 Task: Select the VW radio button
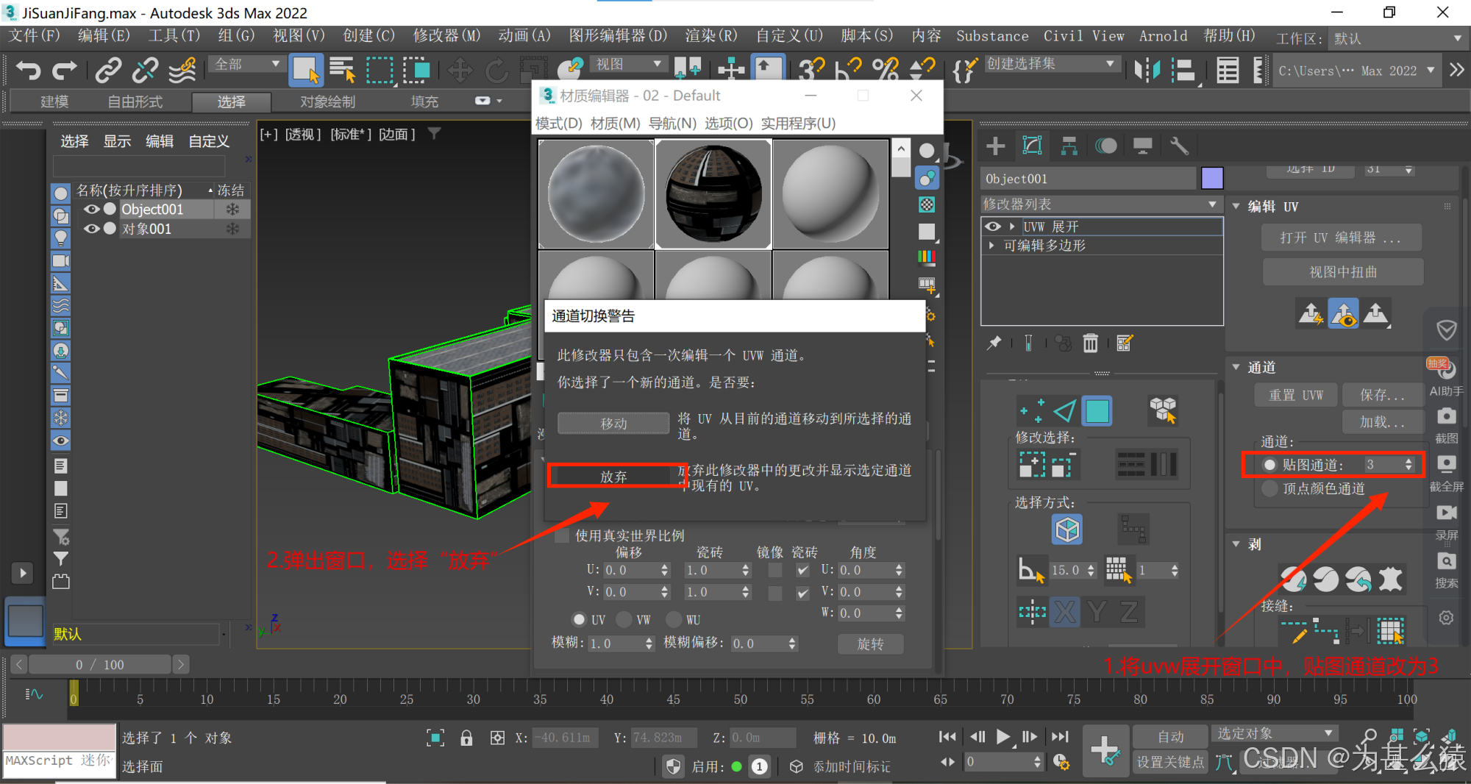(x=624, y=619)
